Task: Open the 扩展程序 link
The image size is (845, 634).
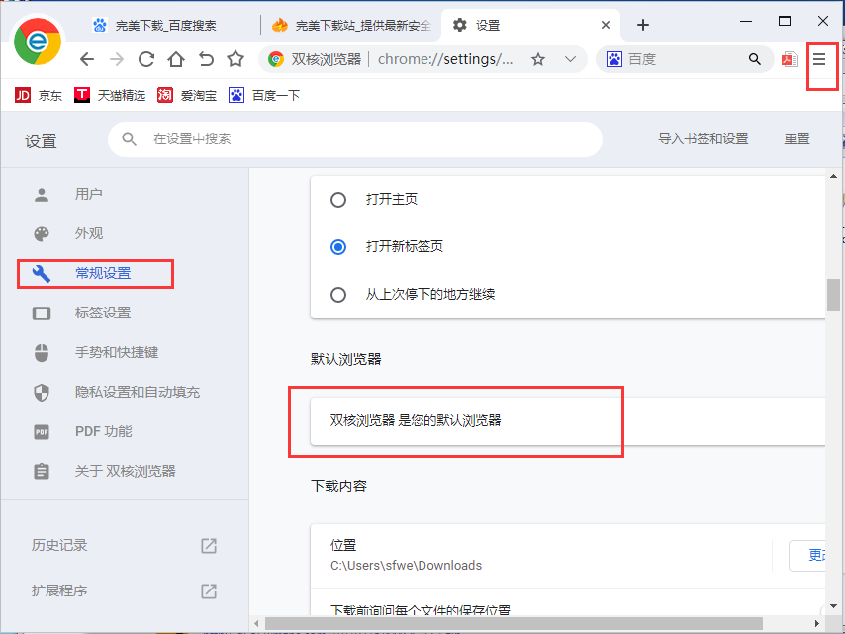Action: (x=119, y=591)
